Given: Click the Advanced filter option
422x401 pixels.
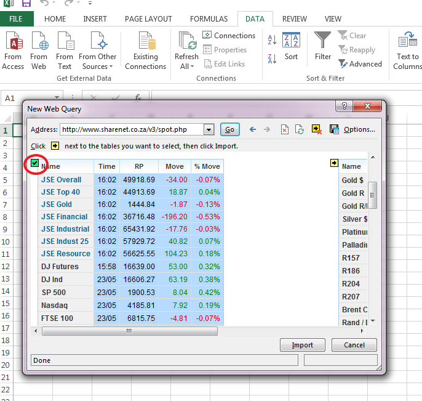Looking at the screenshot, I should point(360,64).
